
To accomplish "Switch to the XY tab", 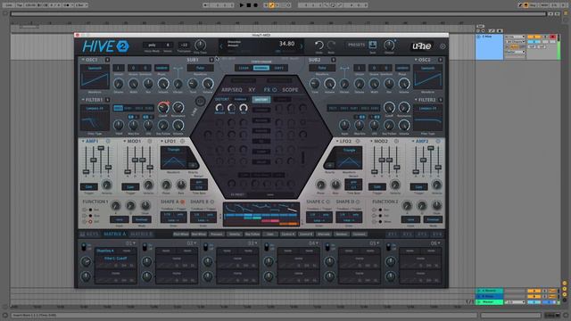I will (252, 89).
